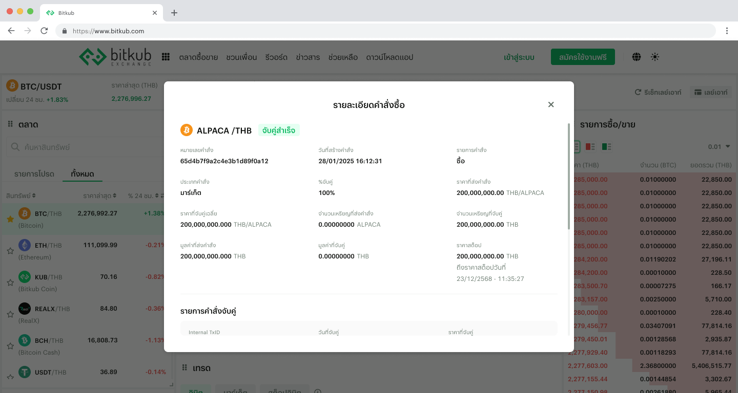Click the ALPACA/THB coin icon in dialog

click(187, 130)
